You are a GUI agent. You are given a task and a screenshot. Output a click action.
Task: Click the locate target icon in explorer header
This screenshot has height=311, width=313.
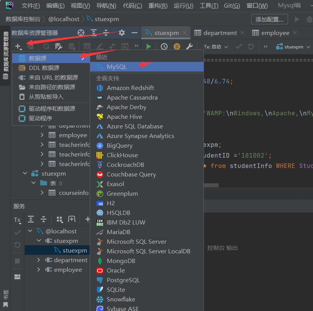81,33
